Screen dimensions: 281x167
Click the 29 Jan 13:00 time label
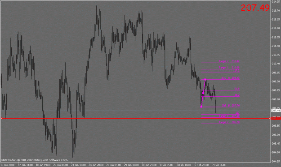(131, 165)
